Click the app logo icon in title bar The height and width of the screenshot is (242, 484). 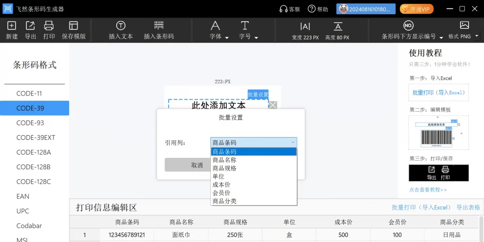[8, 9]
